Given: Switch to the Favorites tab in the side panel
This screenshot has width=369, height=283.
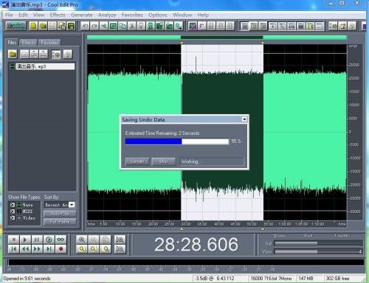Looking at the screenshot, I should (49, 43).
